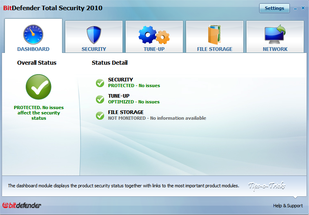Click 'OPTIMIZED - No issues' text

pos(134,102)
